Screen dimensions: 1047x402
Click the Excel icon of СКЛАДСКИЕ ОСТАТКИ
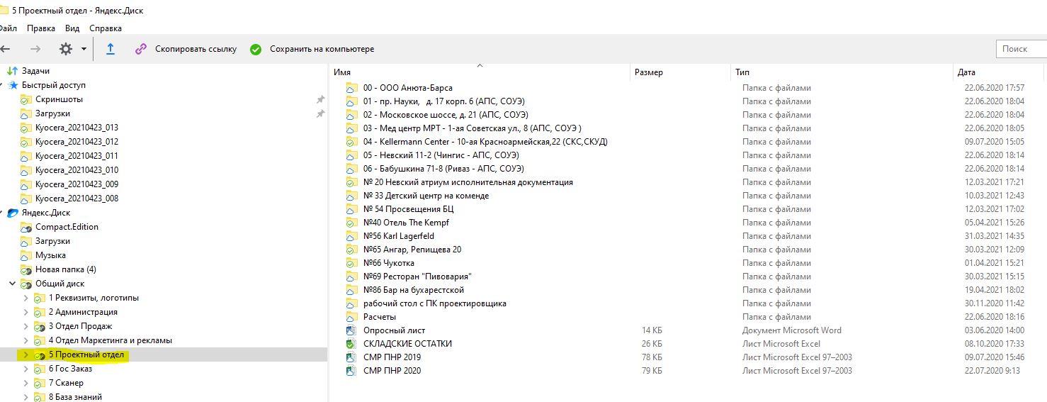click(351, 344)
